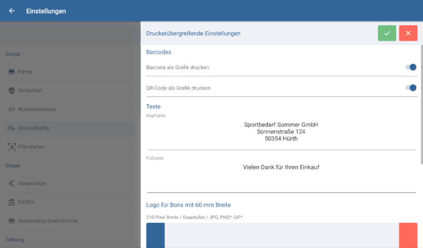Toggle Barcode als Grafik drucken switch
423x248 pixels.
coord(411,67)
